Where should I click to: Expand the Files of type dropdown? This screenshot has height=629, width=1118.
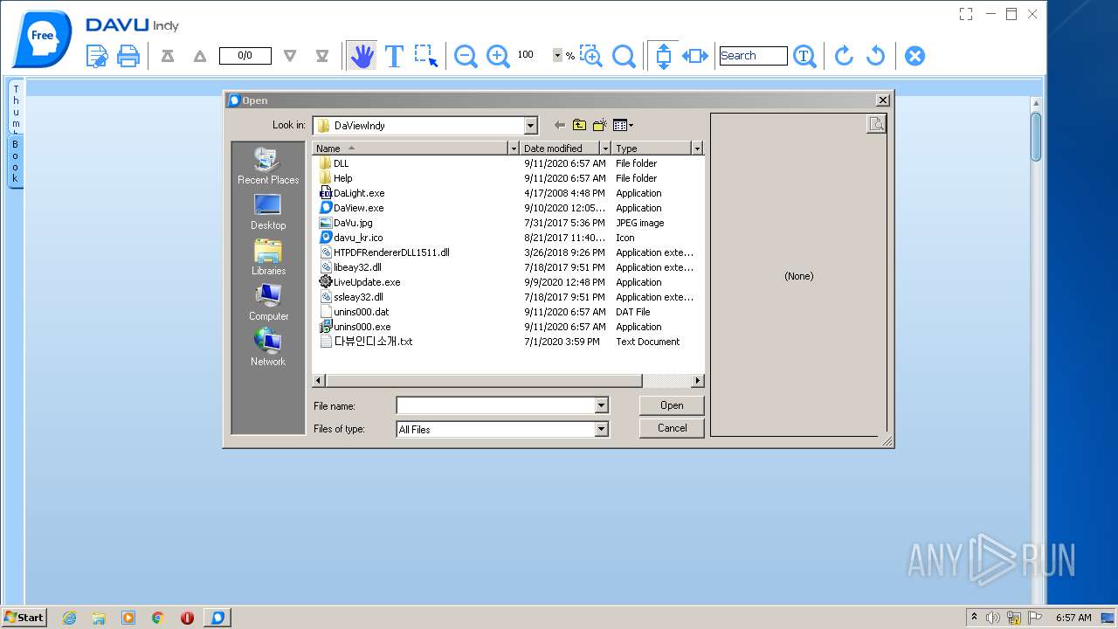(x=601, y=429)
